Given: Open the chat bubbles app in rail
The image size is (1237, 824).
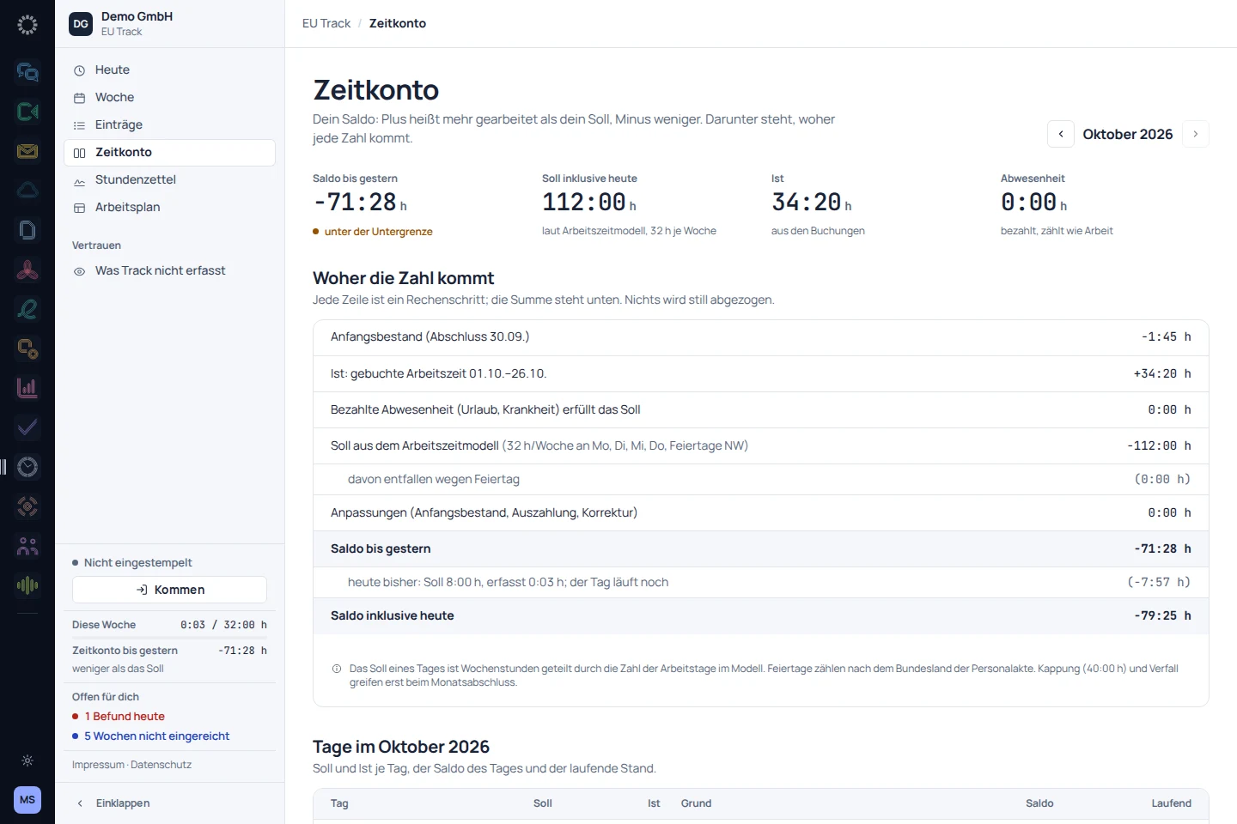Looking at the screenshot, I should click(27, 72).
